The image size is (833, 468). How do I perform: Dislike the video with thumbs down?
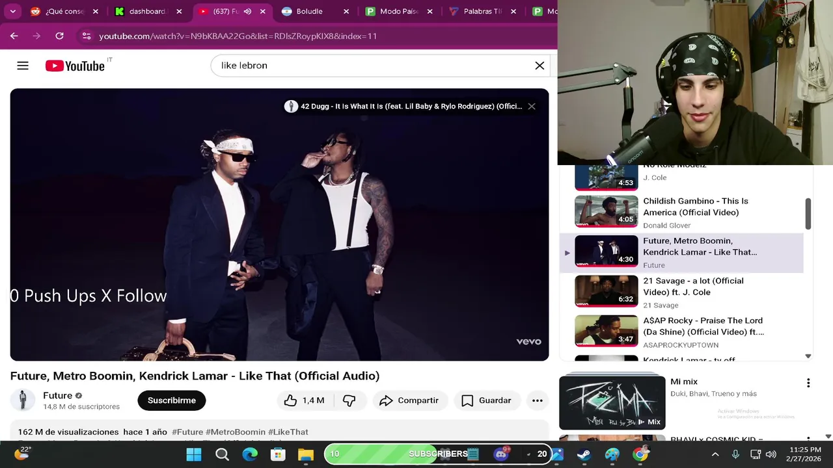tap(349, 400)
